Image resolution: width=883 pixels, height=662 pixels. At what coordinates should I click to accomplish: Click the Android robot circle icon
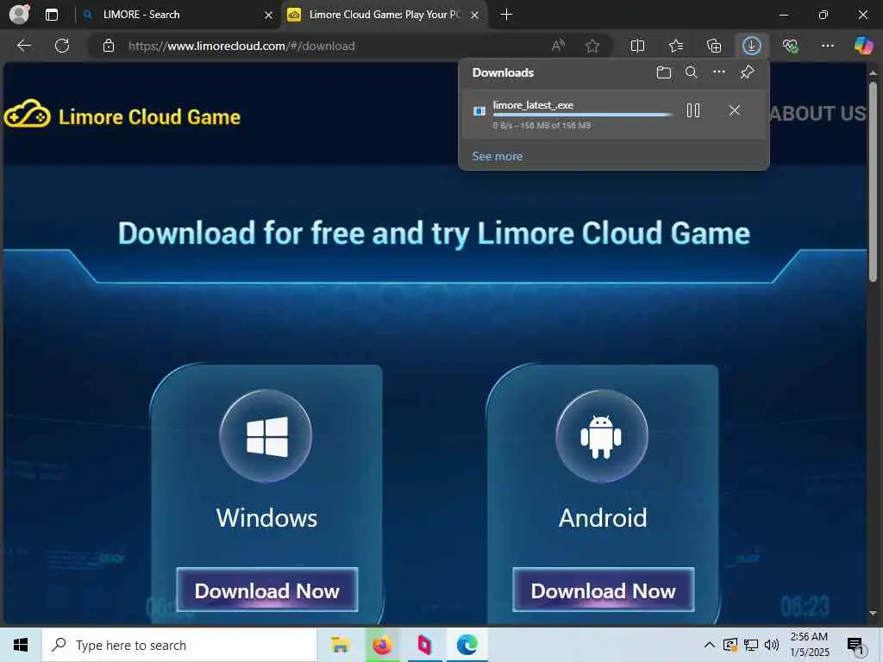click(x=601, y=436)
